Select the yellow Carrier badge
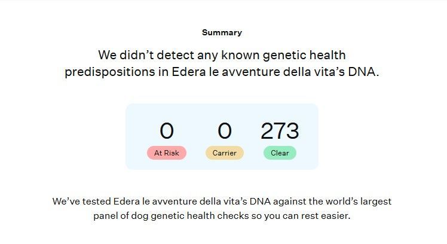447x244 pixels. 225,152
